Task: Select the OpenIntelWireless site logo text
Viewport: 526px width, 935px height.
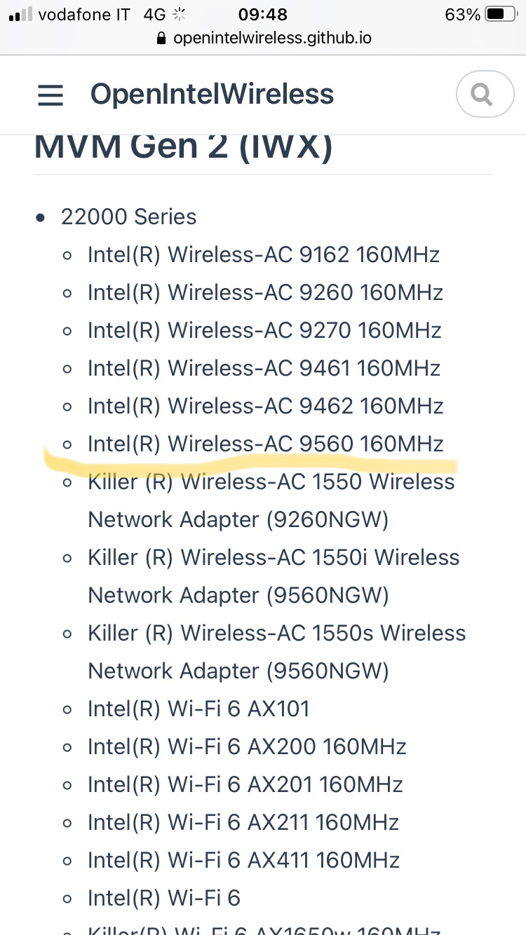Action: (212, 93)
